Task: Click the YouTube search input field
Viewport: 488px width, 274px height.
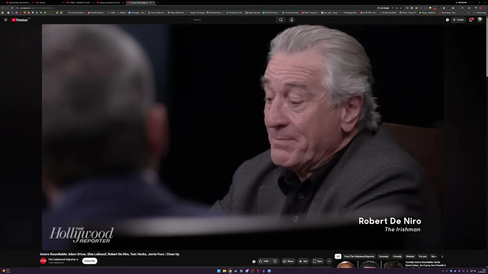Action: 233,20
